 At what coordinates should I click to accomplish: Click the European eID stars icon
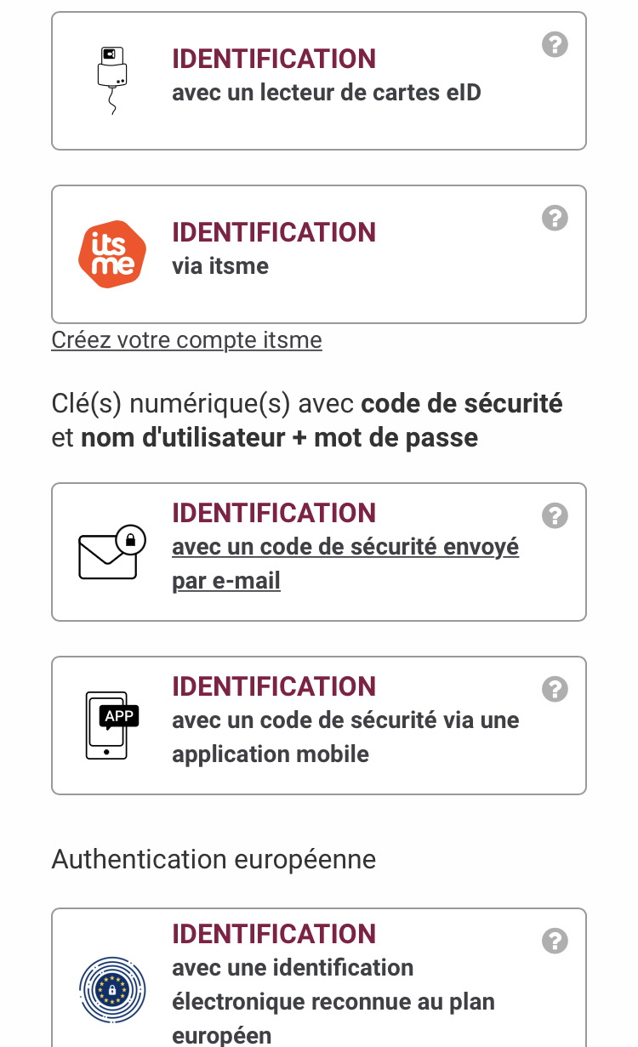tap(112, 990)
